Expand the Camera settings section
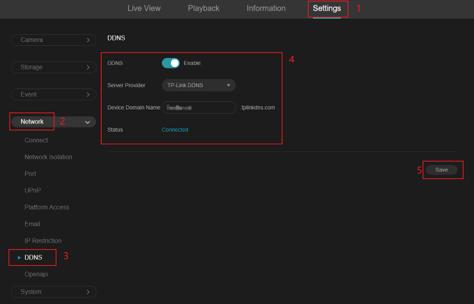 coord(54,40)
